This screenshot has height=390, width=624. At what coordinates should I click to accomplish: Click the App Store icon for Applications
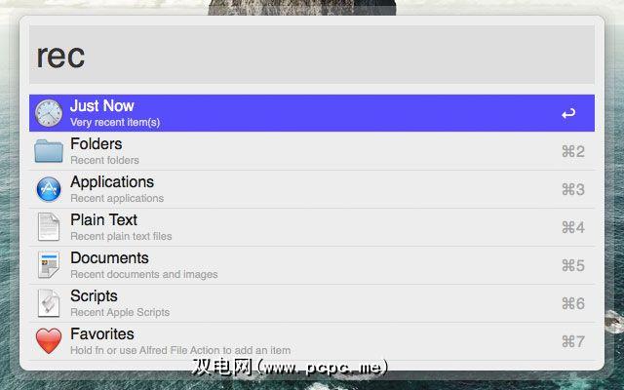pyautogui.click(x=49, y=189)
